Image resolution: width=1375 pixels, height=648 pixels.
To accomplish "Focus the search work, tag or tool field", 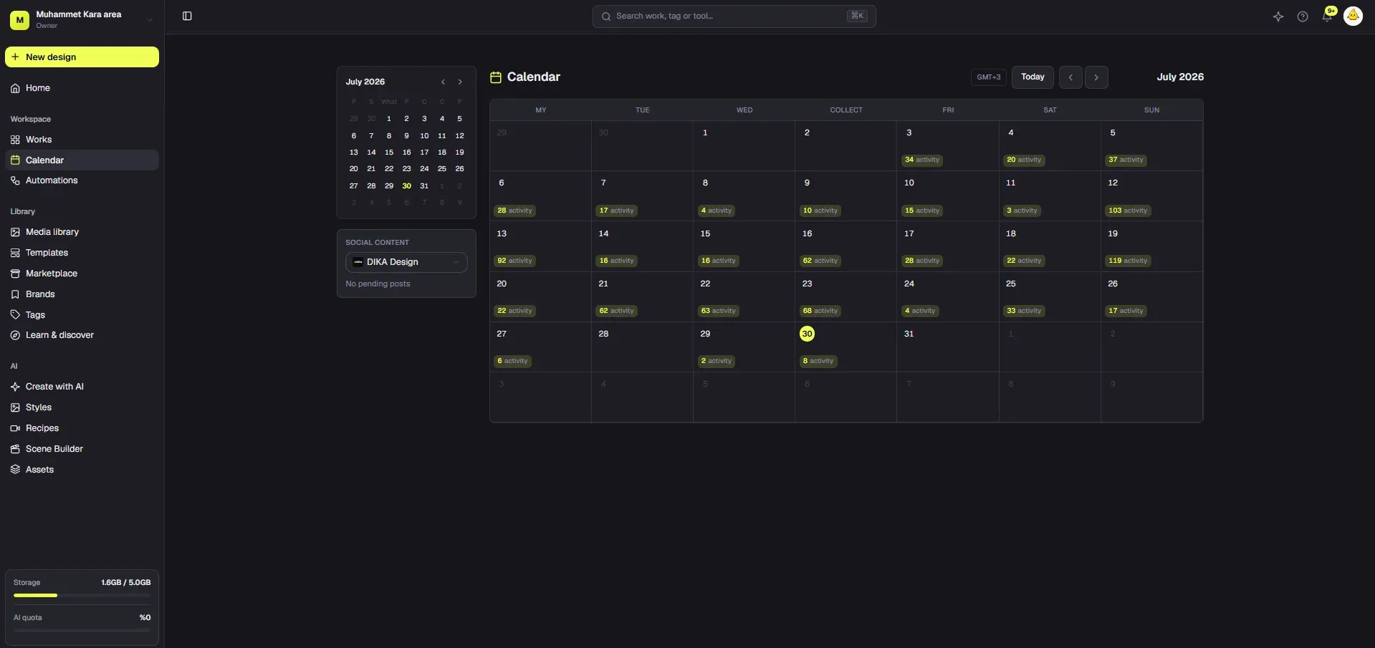I will (734, 16).
